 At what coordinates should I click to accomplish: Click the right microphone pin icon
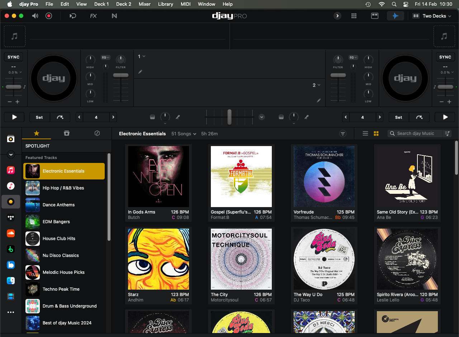[x=306, y=117]
